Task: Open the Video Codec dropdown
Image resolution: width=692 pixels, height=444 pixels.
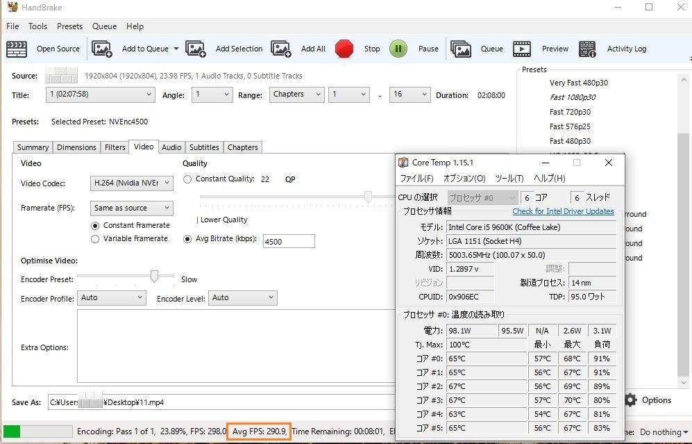Action: (x=131, y=183)
